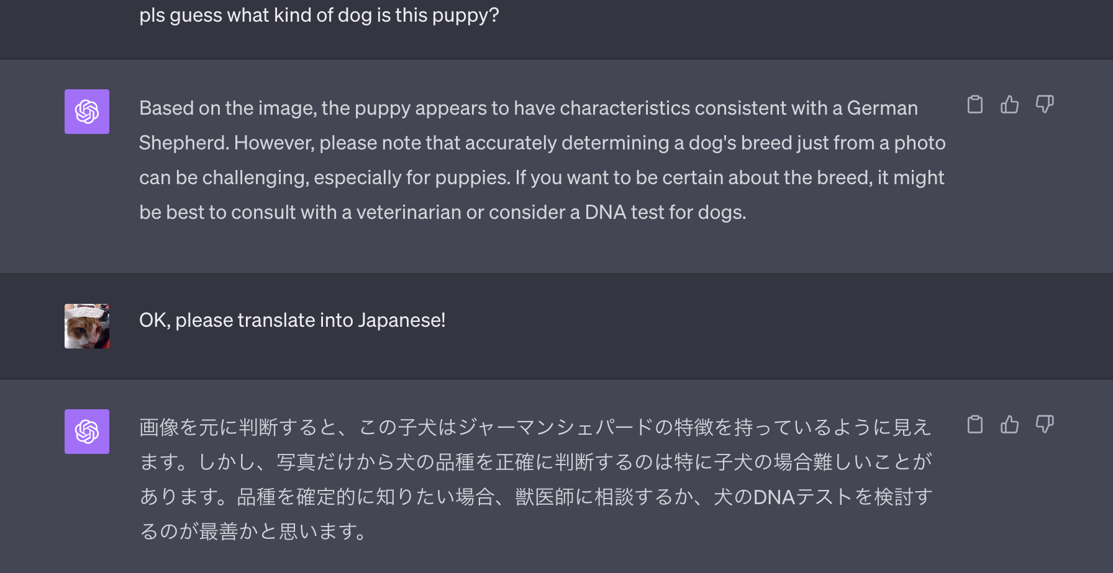This screenshot has height=573, width=1113.
Task: Click the word "veterinarian" in the response
Action: tap(409, 213)
